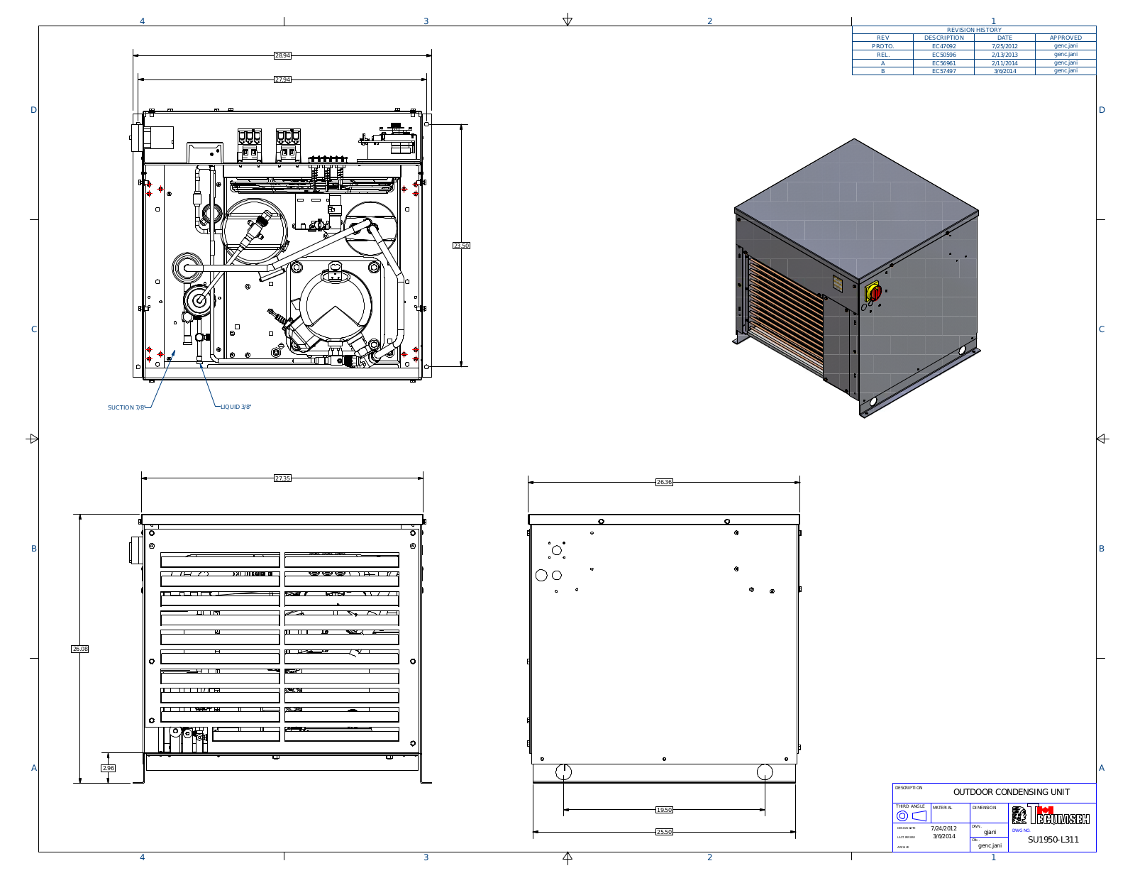Click the 2/11/2014 date cell
The image size is (1135, 878).
[1004, 63]
